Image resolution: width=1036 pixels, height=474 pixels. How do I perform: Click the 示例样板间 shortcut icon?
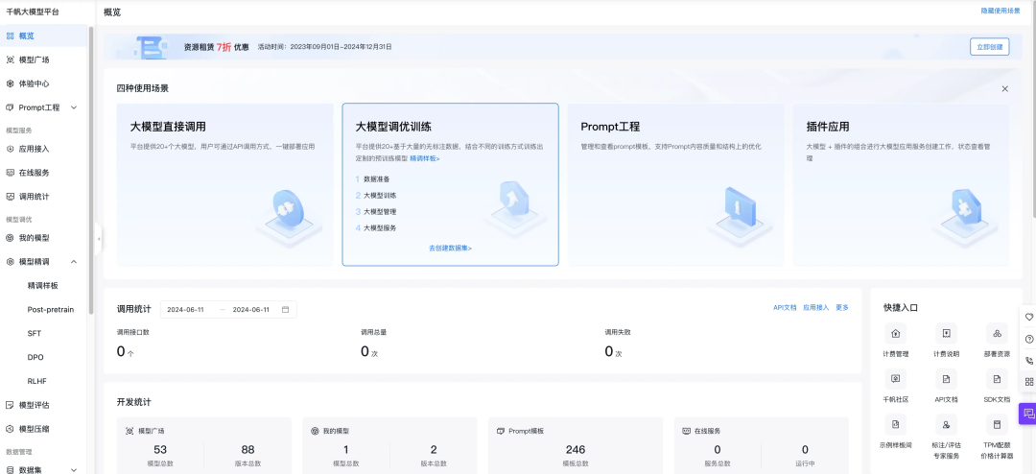(x=895, y=424)
